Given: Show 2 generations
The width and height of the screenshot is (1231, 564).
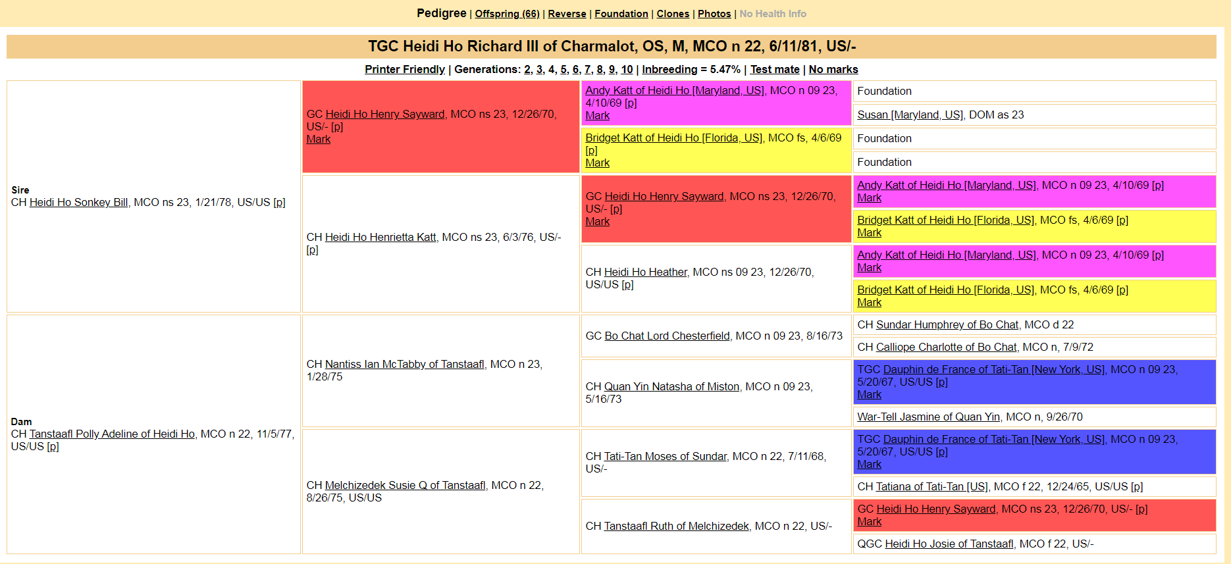Looking at the screenshot, I should [x=527, y=69].
